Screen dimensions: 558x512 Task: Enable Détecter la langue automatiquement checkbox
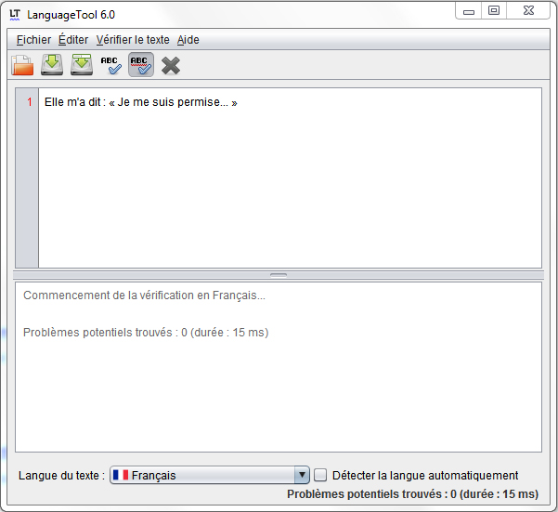(x=320, y=475)
